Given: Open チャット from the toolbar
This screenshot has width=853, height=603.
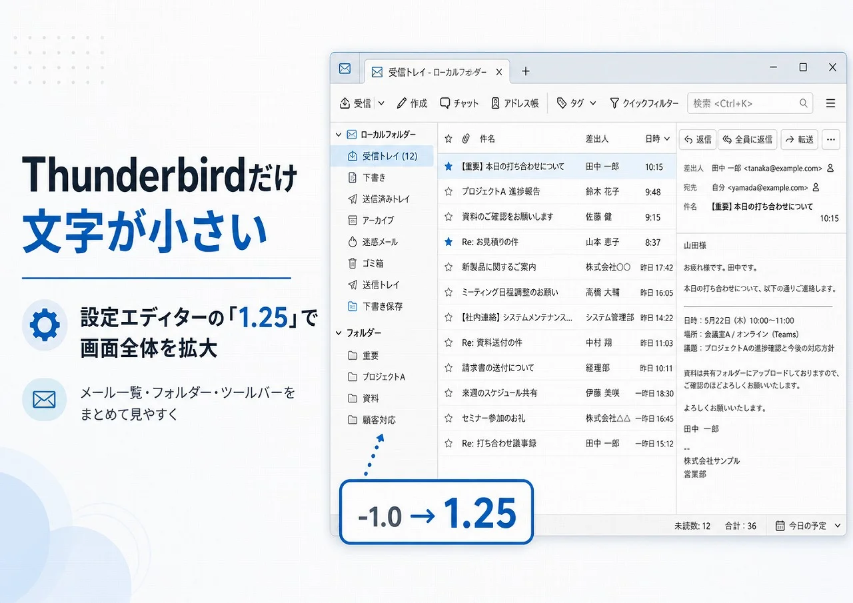Looking at the screenshot, I should pos(459,103).
